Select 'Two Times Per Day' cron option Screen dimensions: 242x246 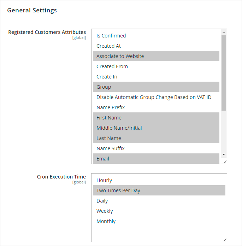pos(118,191)
